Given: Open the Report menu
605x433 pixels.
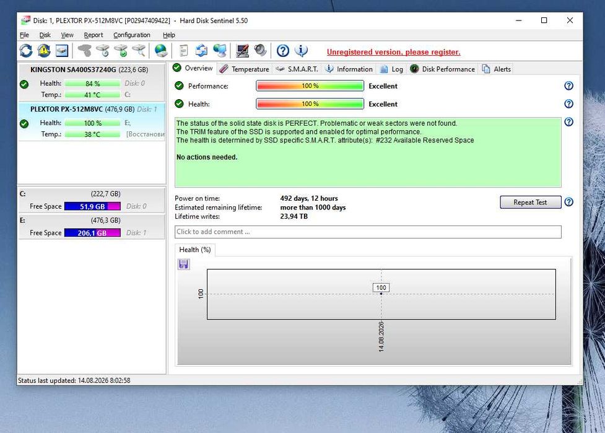Looking at the screenshot, I should pos(94,35).
